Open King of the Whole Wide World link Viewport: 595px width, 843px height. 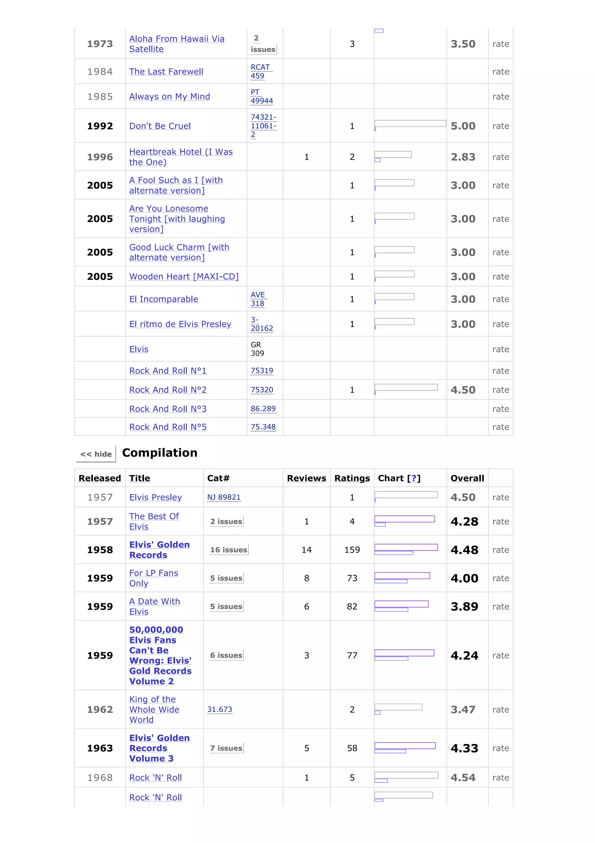[154, 709]
